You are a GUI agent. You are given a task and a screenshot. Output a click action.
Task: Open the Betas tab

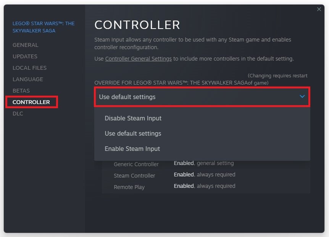(x=21, y=91)
